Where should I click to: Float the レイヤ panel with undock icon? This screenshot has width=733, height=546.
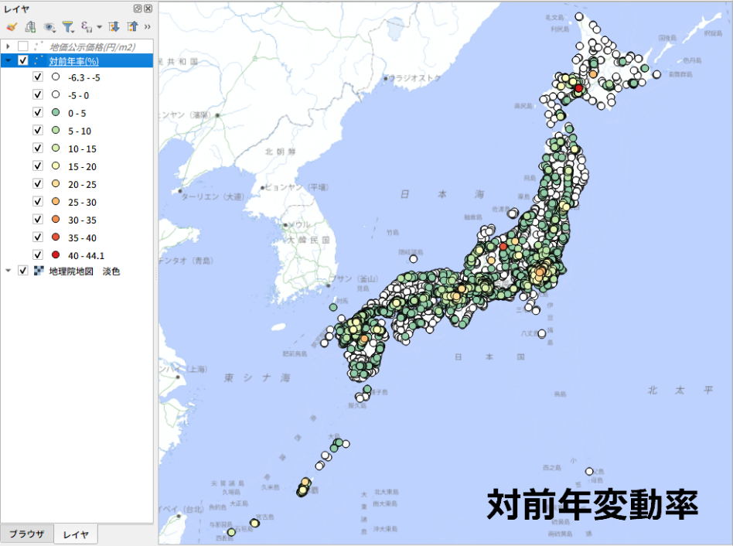point(138,8)
